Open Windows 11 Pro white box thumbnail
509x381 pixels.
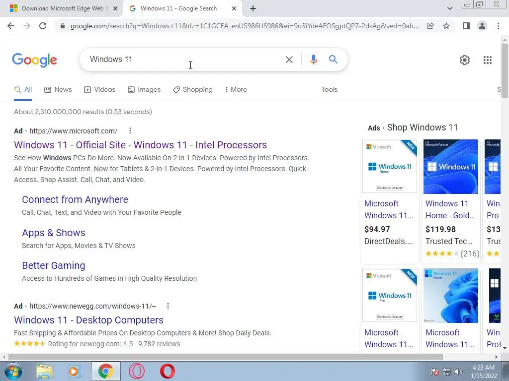coord(390,296)
